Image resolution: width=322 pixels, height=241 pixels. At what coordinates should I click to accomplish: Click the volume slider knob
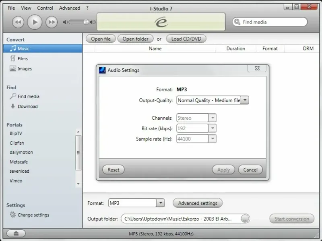tap(86, 22)
